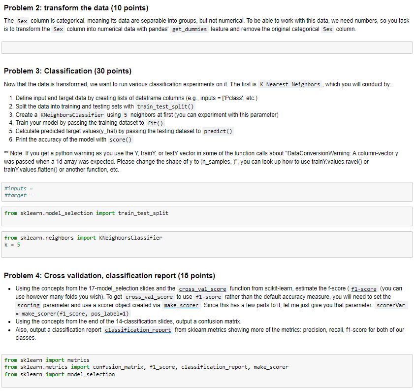This screenshot has height=391, width=417.
Task: Click the '#target =' comment line
Action: [x=19, y=195]
